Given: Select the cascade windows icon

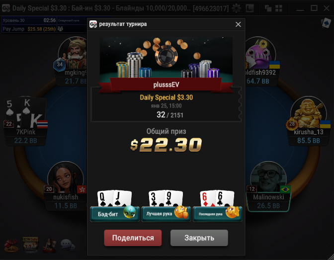Looking at the screenshot, I should point(268,8).
